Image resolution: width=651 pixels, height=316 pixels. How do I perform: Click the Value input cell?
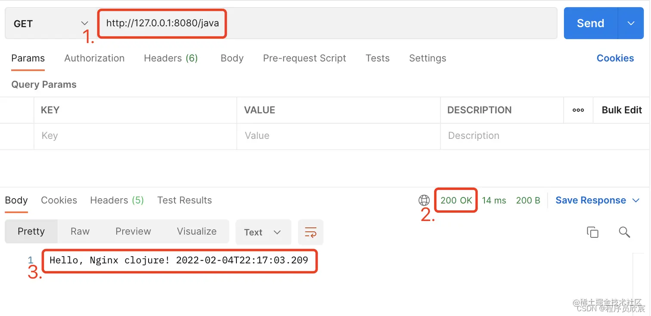coord(338,136)
